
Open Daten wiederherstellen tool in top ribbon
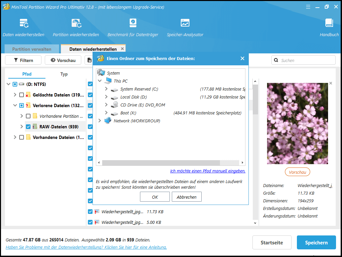pos(24,28)
